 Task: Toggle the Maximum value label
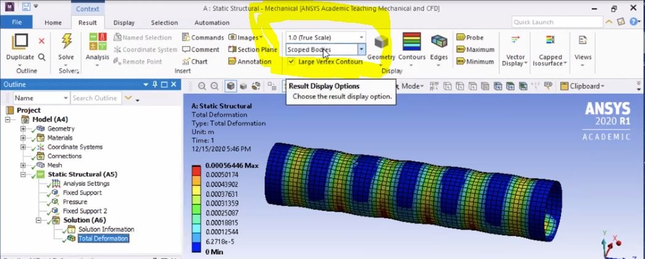(x=475, y=49)
